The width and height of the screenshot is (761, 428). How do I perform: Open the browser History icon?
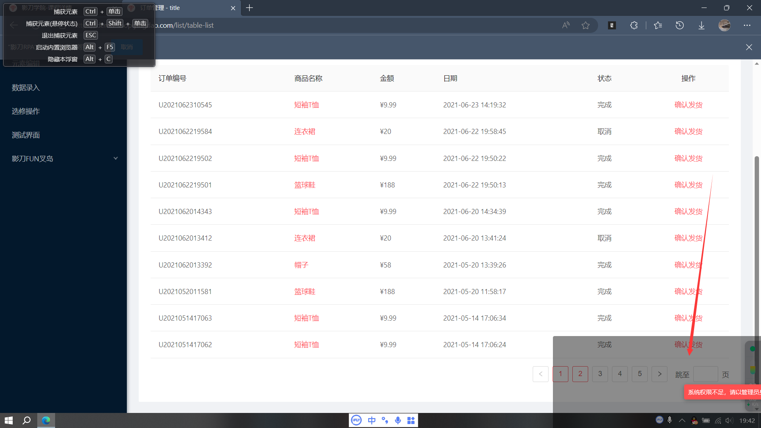coord(679,25)
